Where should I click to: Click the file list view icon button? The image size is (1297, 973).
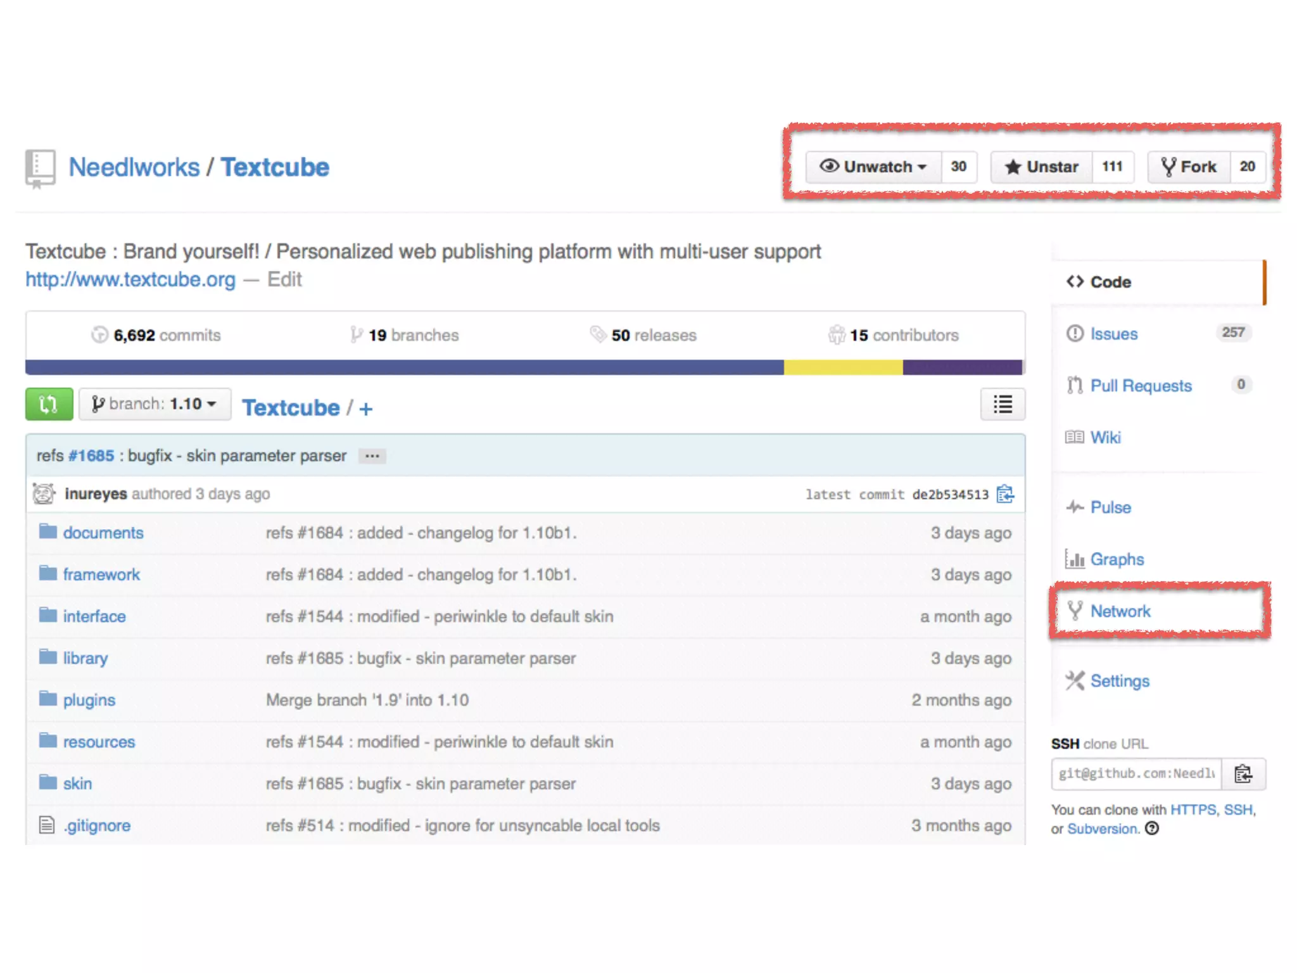click(1003, 404)
